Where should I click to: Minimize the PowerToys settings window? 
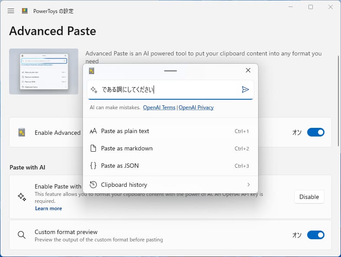(x=291, y=7)
